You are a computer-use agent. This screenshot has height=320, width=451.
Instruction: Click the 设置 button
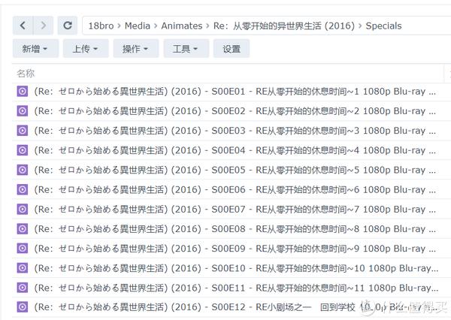232,49
